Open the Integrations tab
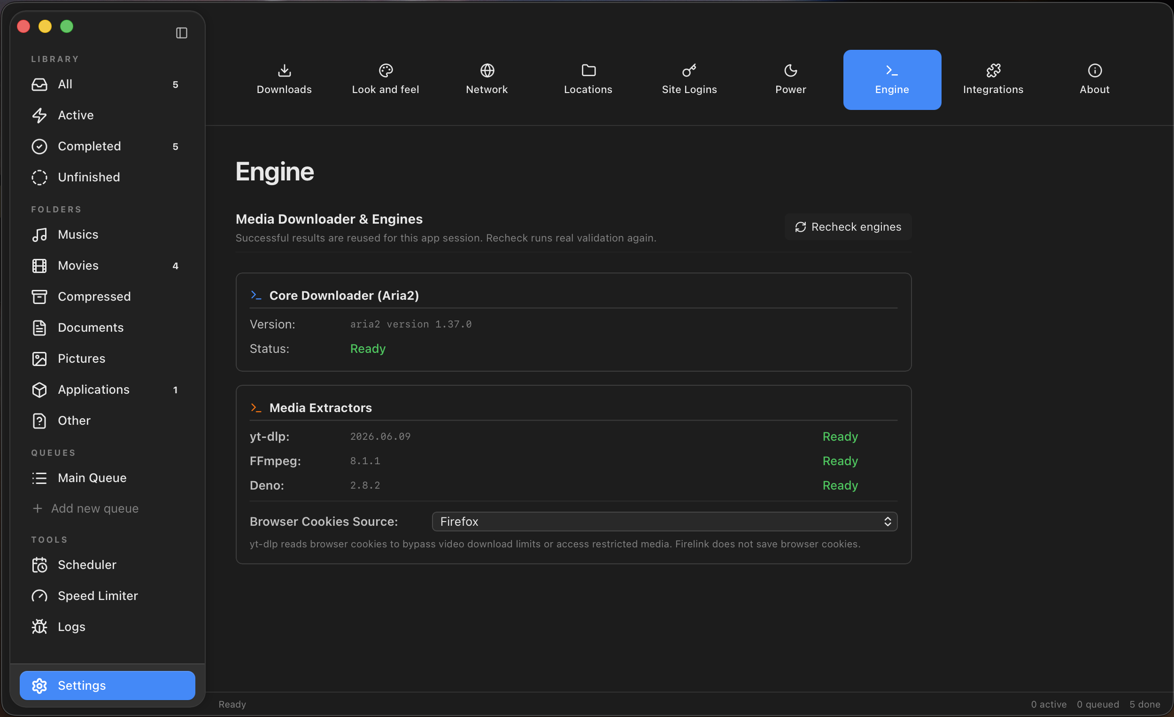 click(x=993, y=80)
